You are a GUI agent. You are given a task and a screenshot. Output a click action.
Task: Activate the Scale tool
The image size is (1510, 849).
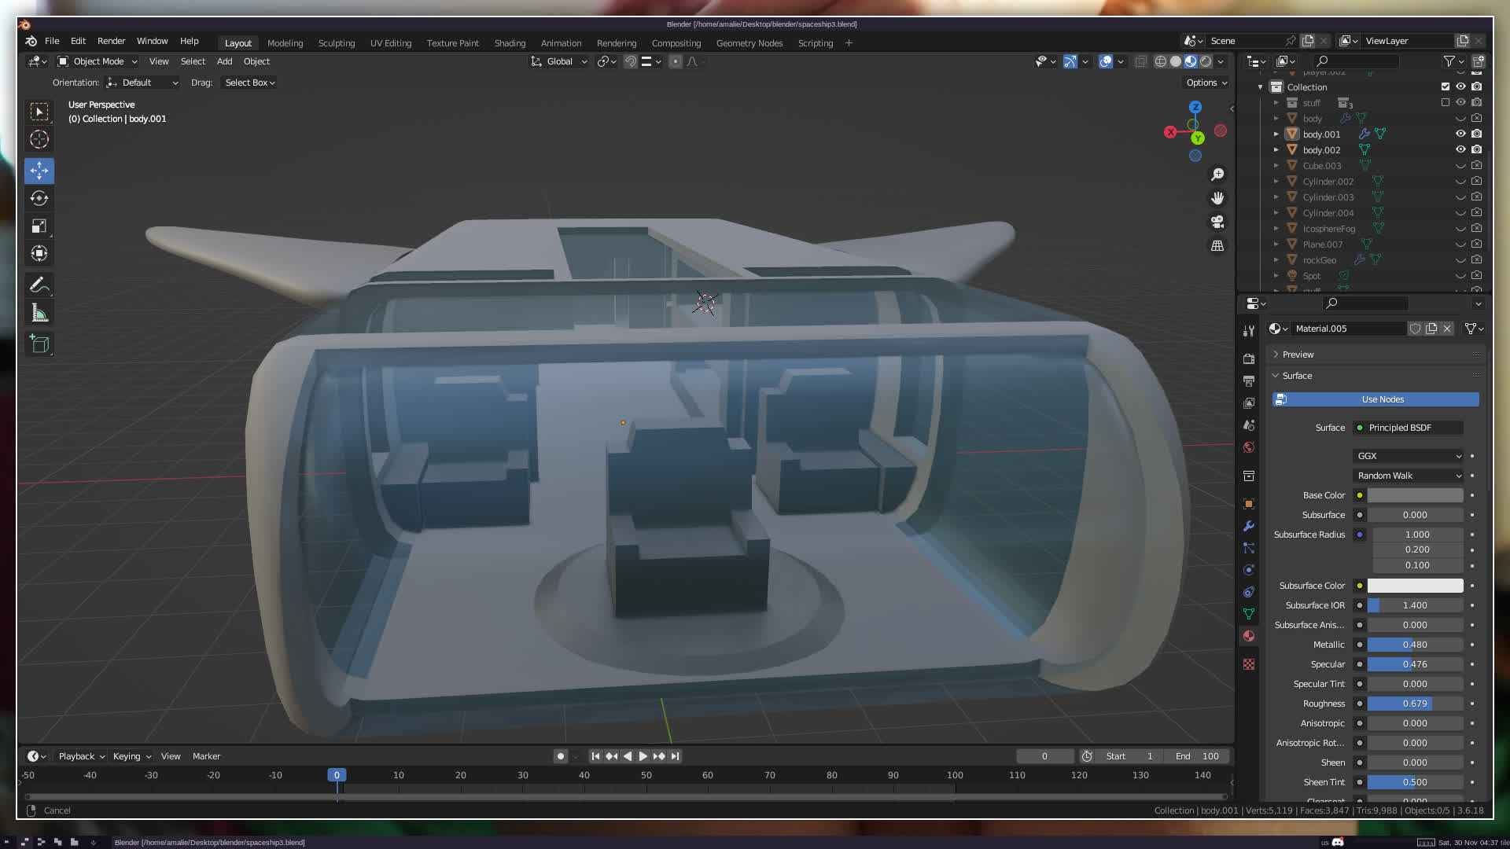click(39, 226)
